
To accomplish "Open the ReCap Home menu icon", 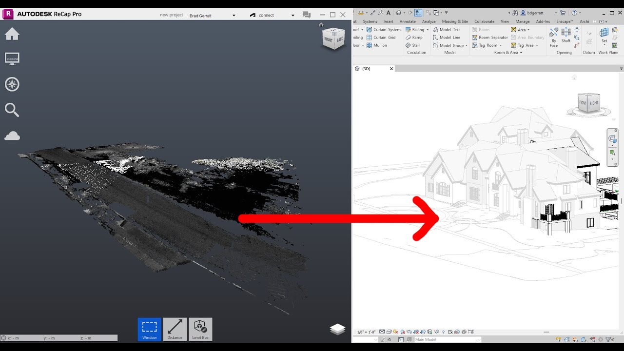I will tap(12, 34).
